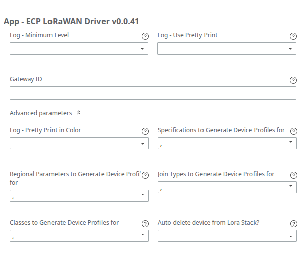304x256 pixels.
Task: Open Specifications to Generate Device Profiles dropdown
Action: pos(227,143)
